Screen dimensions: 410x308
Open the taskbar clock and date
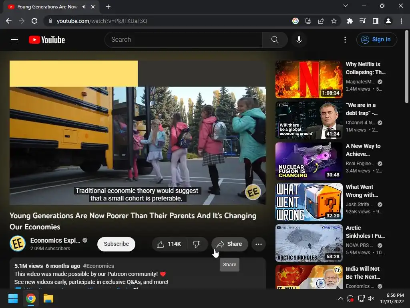pyautogui.click(x=392, y=298)
